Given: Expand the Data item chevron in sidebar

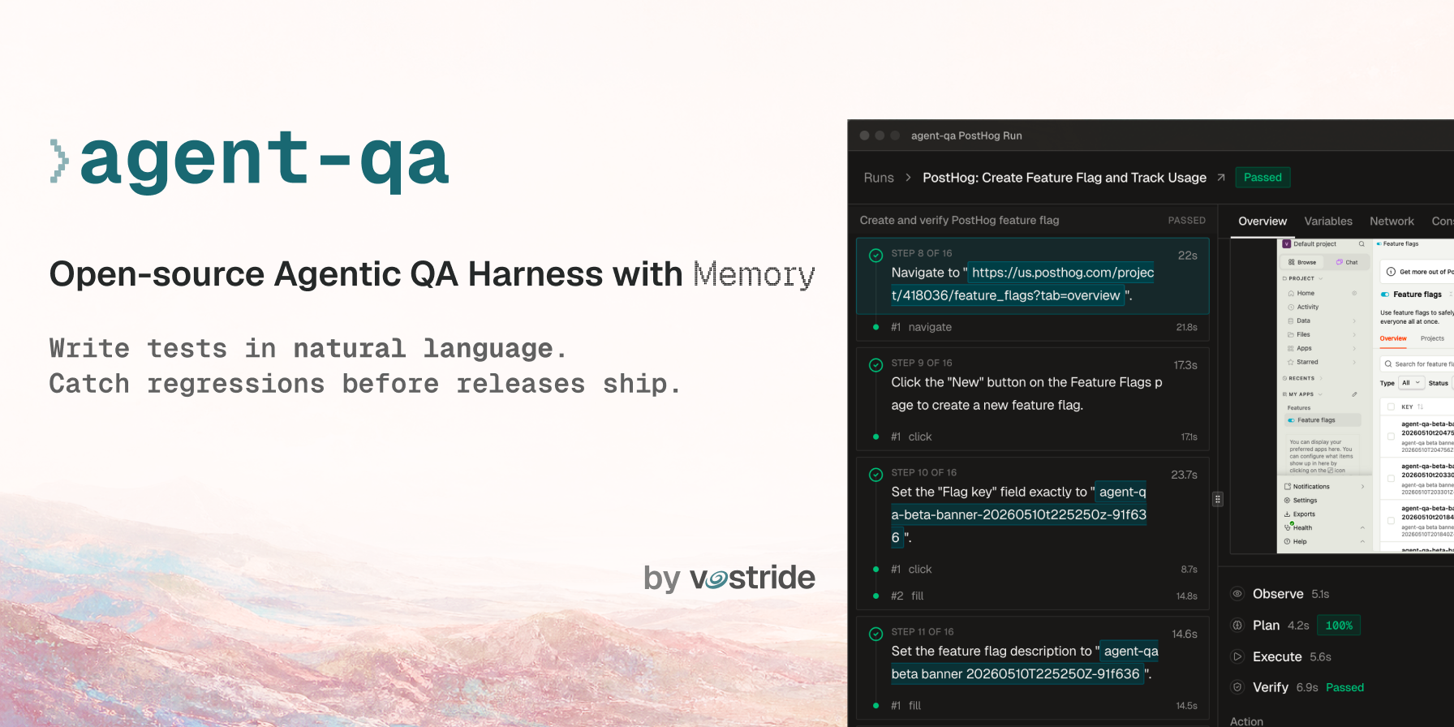Looking at the screenshot, I should 1354,321.
